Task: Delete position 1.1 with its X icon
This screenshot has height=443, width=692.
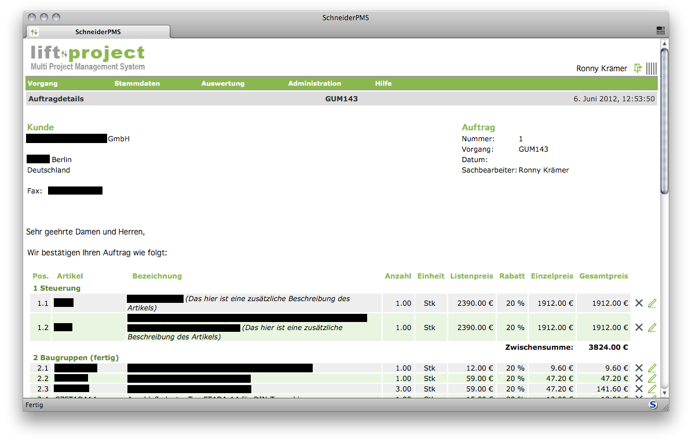Action: (x=639, y=303)
